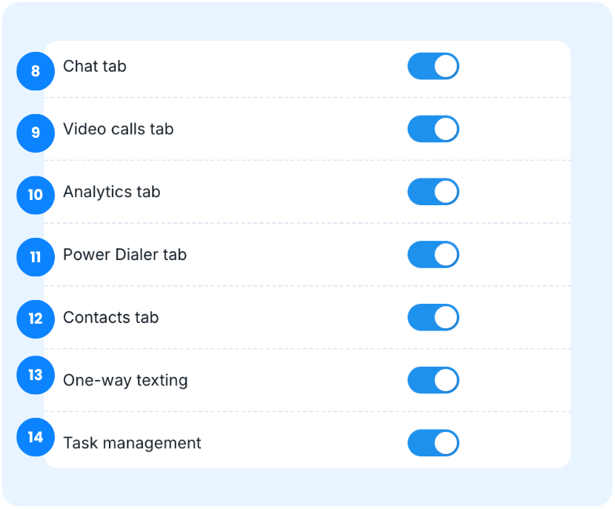Click the One-way texting label
Viewport: 615px width, 509px height.
pyautogui.click(x=125, y=381)
